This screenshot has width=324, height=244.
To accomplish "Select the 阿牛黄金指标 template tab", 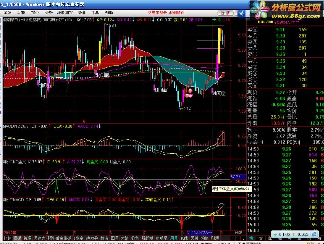I will [x=60, y=238].
